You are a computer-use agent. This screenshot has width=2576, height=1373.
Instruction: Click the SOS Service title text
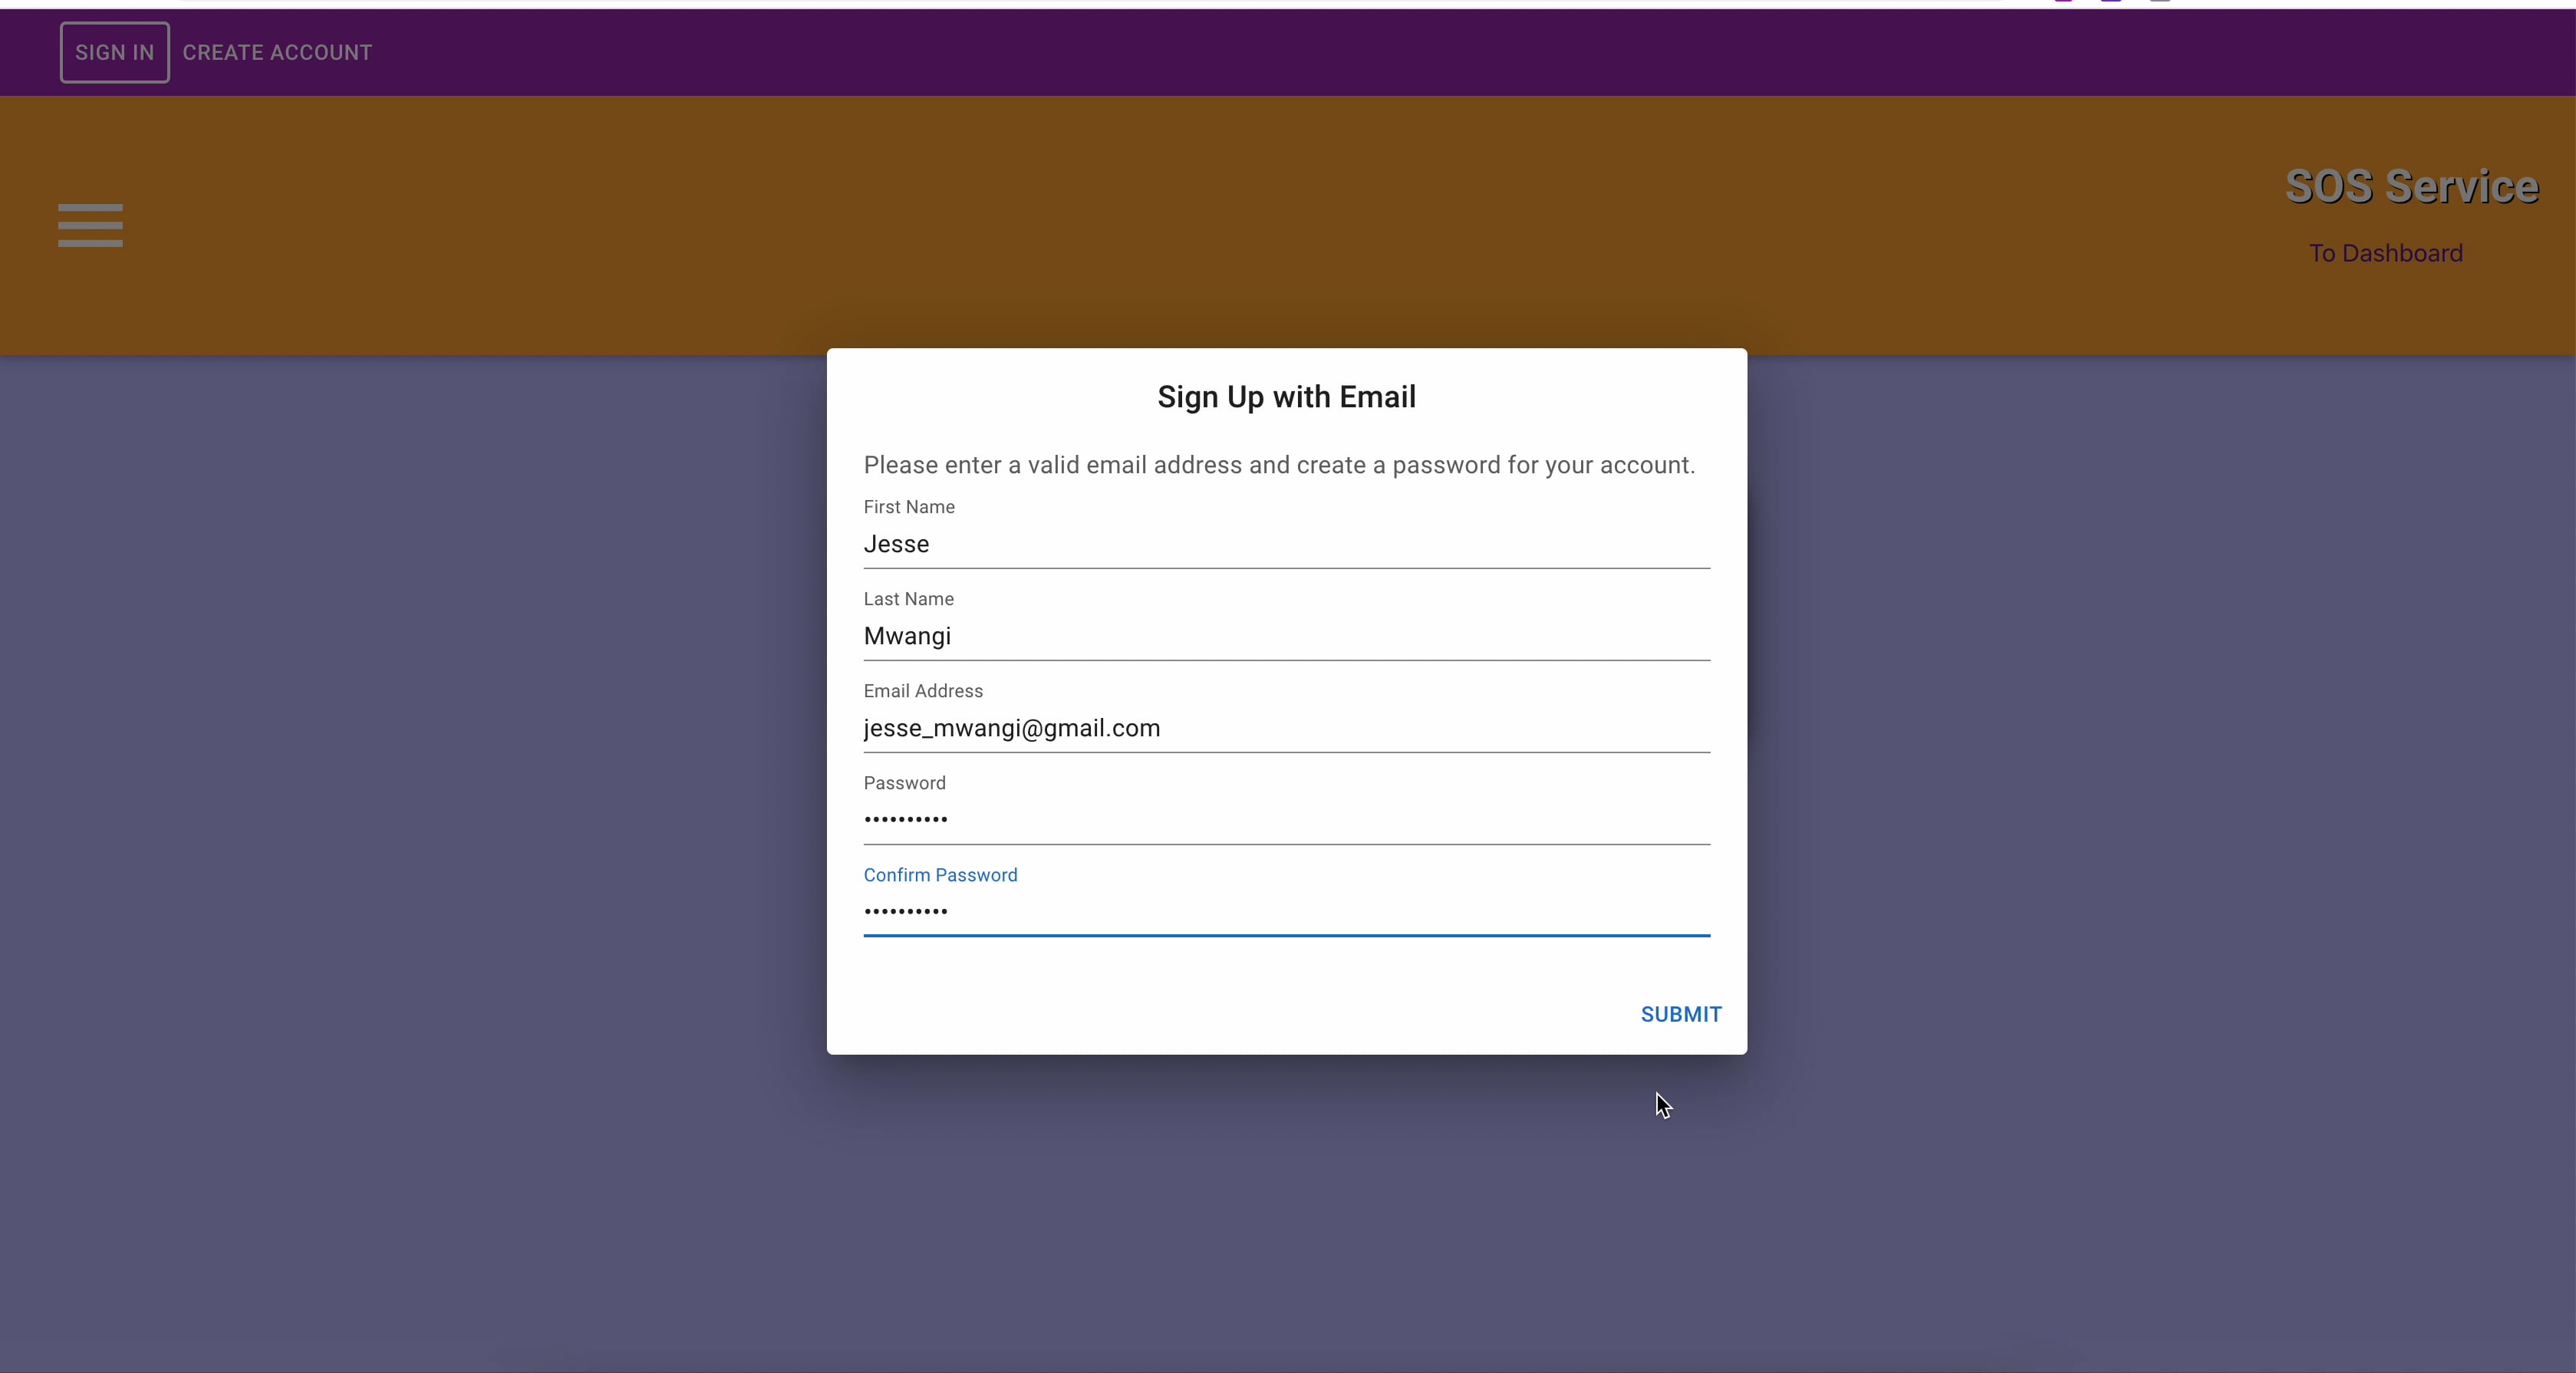point(2411,187)
